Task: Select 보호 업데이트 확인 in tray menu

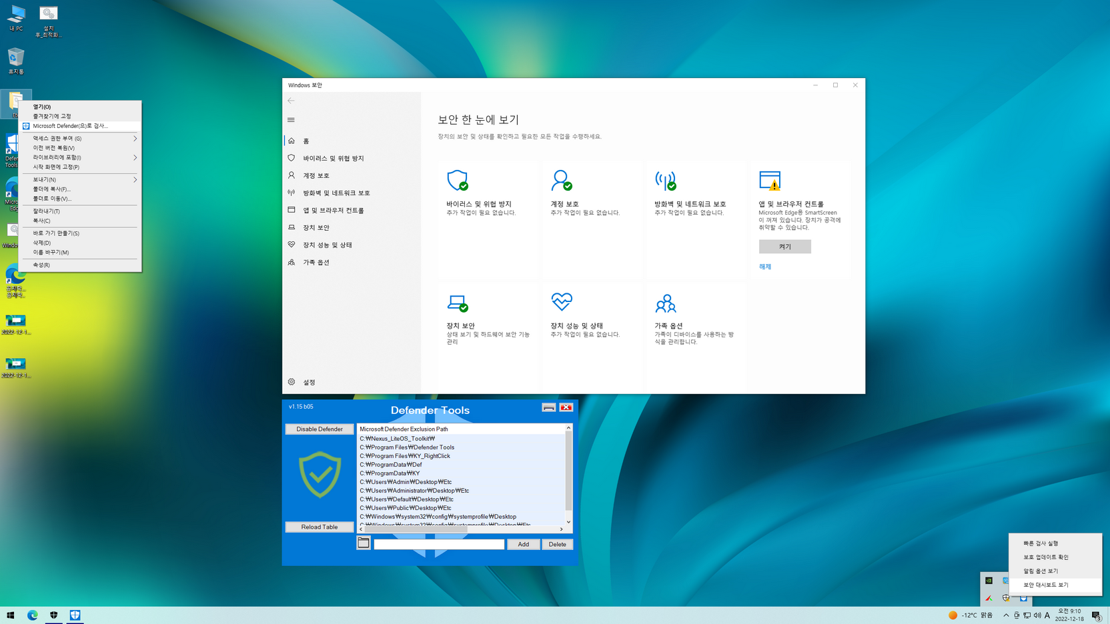Action: pyautogui.click(x=1055, y=557)
